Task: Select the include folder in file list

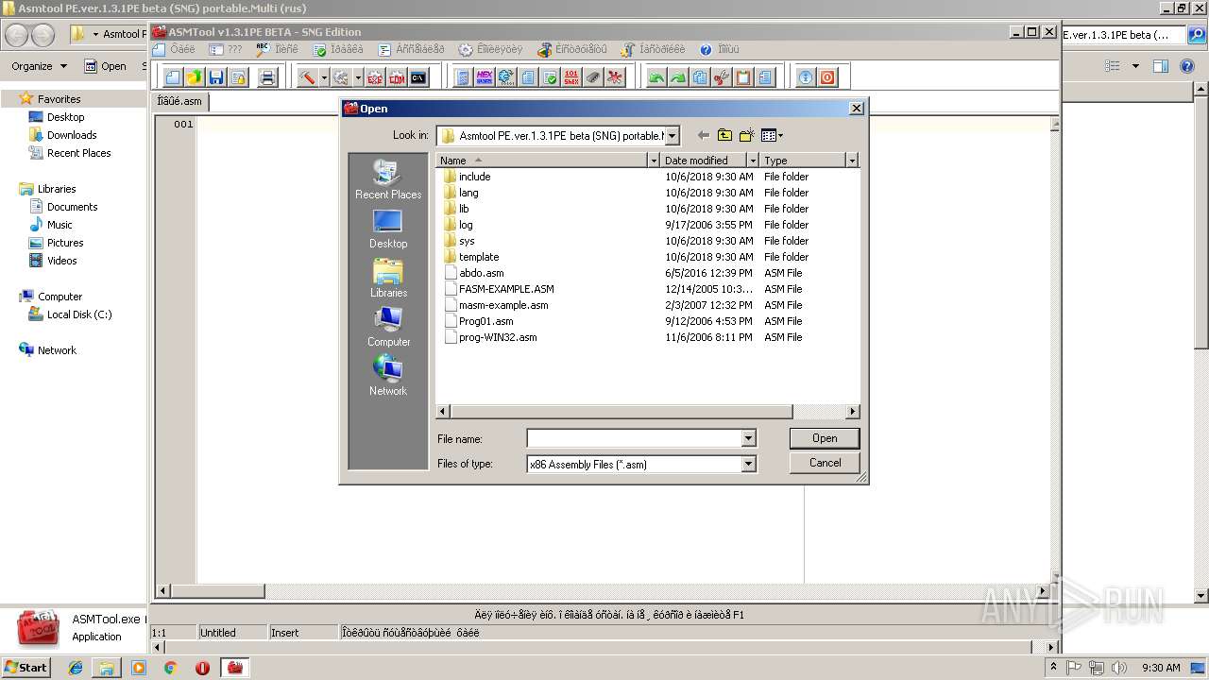Action: [x=467, y=177]
